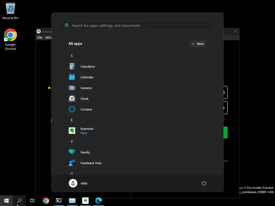Open the Family app icon
275x206 pixels.
coord(72,152)
